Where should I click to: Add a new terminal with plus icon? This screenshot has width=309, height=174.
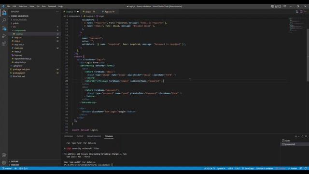click(x=296, y=136)
